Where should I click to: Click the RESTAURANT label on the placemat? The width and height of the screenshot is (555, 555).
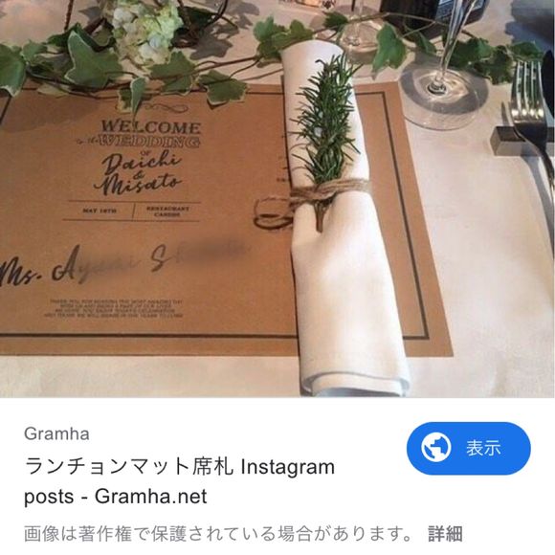(x=167, y=211)
